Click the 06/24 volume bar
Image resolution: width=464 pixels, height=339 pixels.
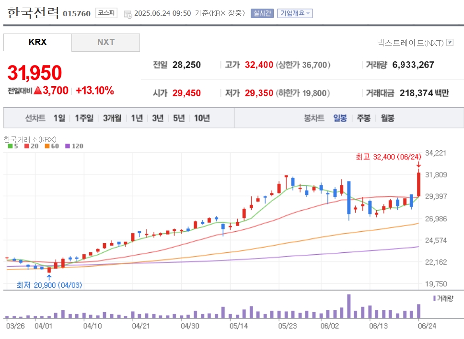419,311
